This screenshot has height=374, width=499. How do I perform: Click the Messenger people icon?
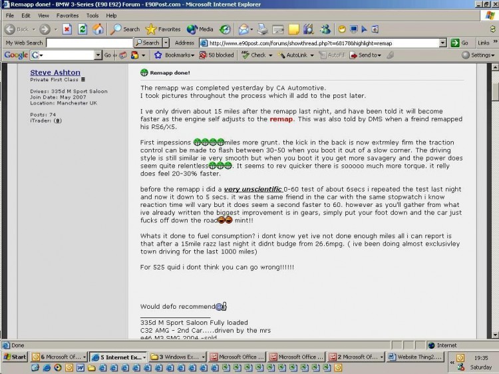(x=325, y=29)
